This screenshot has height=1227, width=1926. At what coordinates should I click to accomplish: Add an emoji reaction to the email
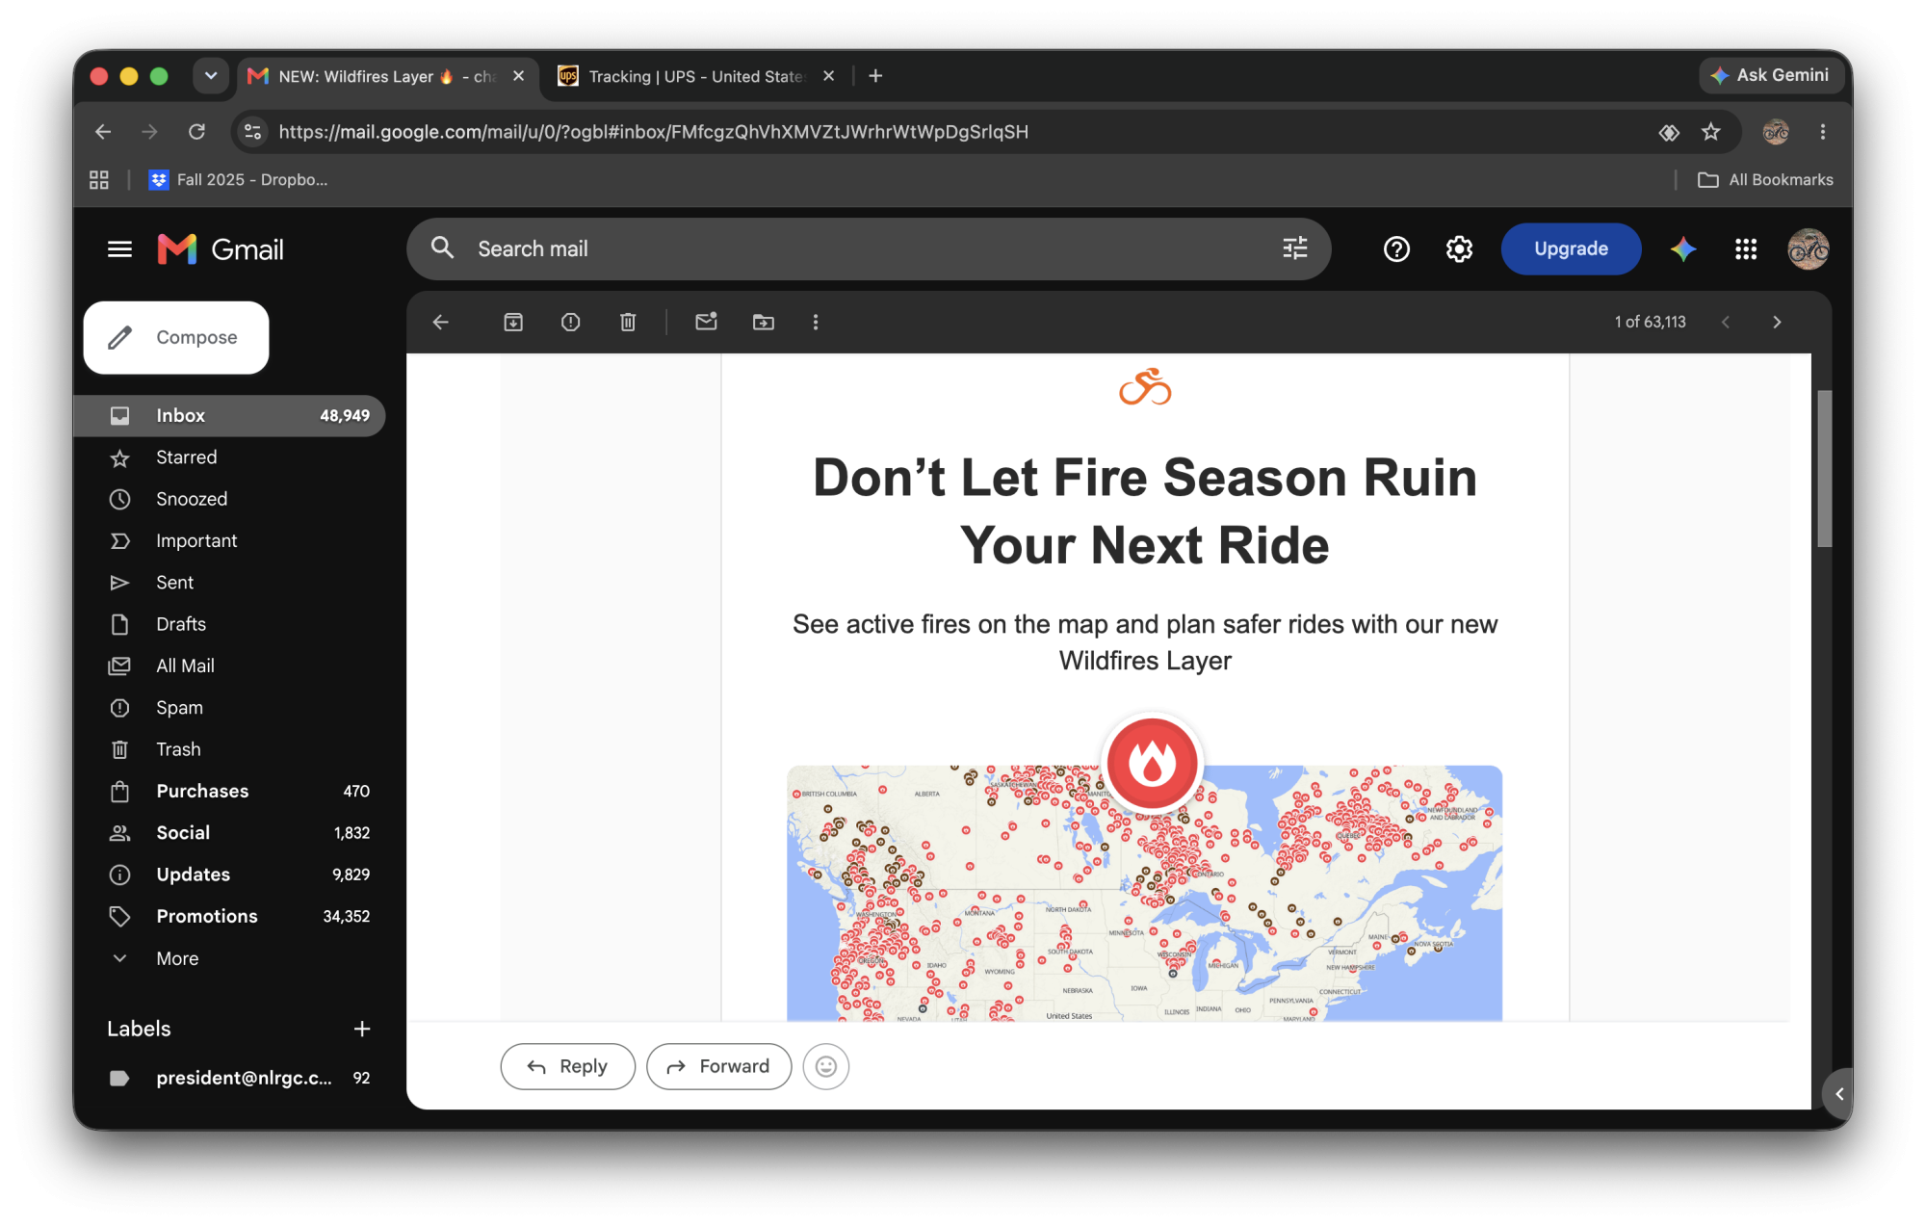tap(825, 1066)
